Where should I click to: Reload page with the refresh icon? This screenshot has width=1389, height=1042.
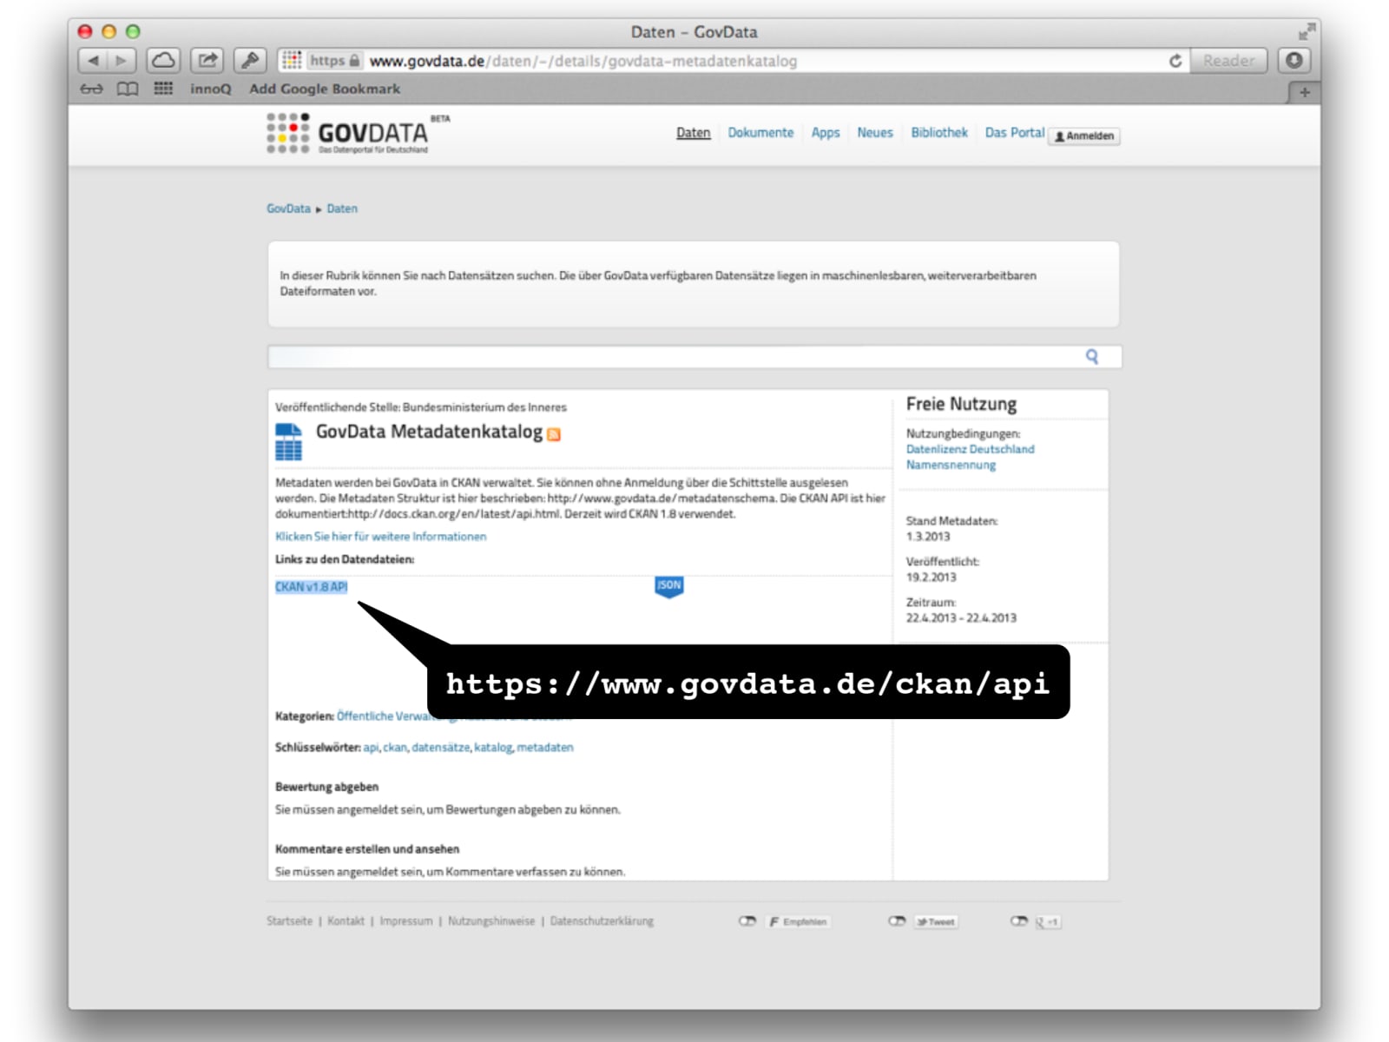tap(1175, 61)
